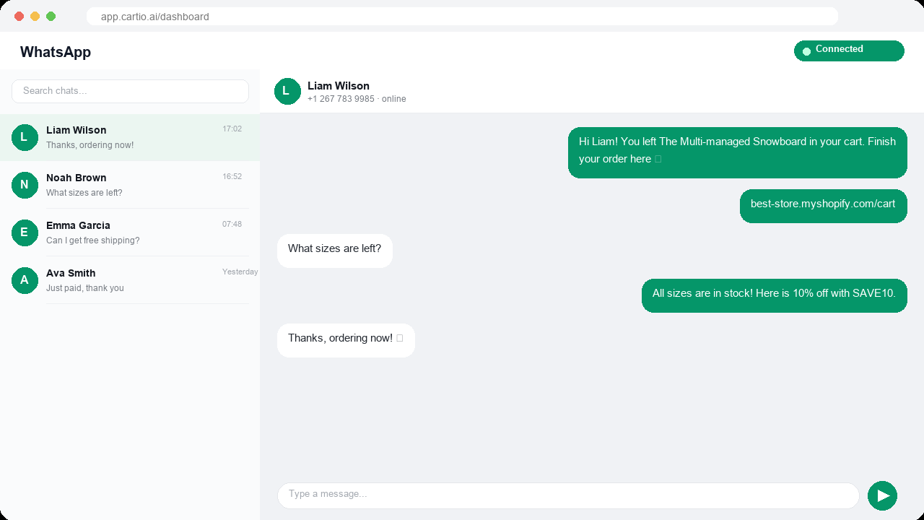Click the "What sizes are left?" message bubble

click(x=335, y=251)
